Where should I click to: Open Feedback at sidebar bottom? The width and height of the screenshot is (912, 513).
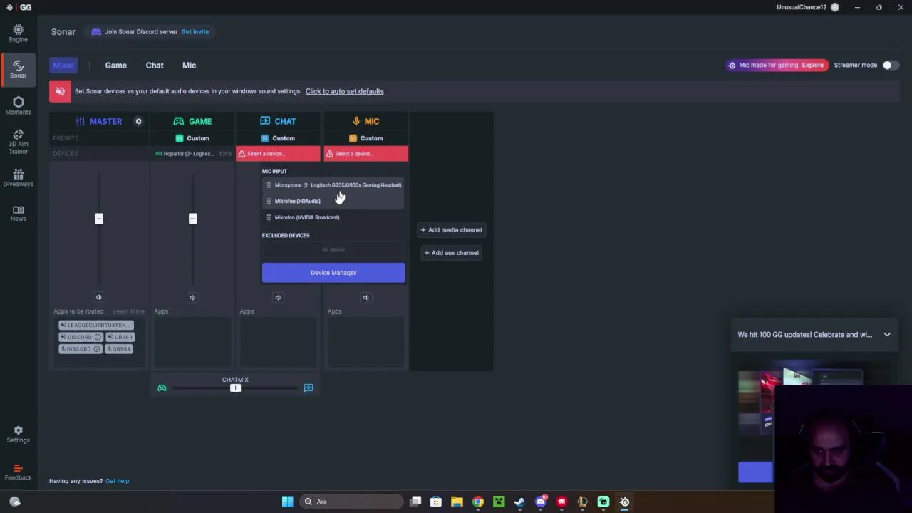click(18, 472)
